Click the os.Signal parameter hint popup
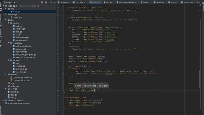Image resolution: width=204 pixels, height=115 pixels. 91,86
